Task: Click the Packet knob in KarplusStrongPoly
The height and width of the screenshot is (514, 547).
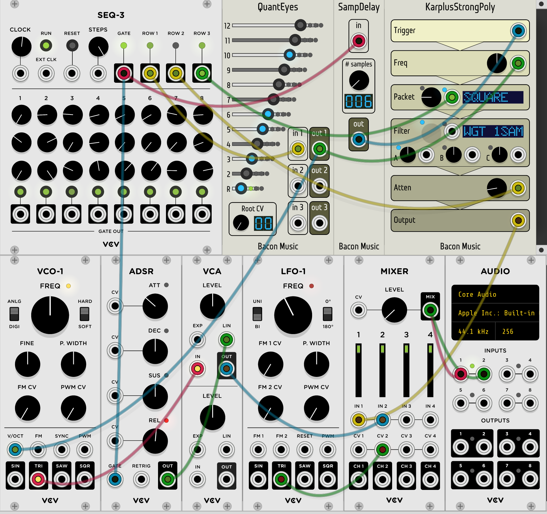Action: click(x=431, y=97)
